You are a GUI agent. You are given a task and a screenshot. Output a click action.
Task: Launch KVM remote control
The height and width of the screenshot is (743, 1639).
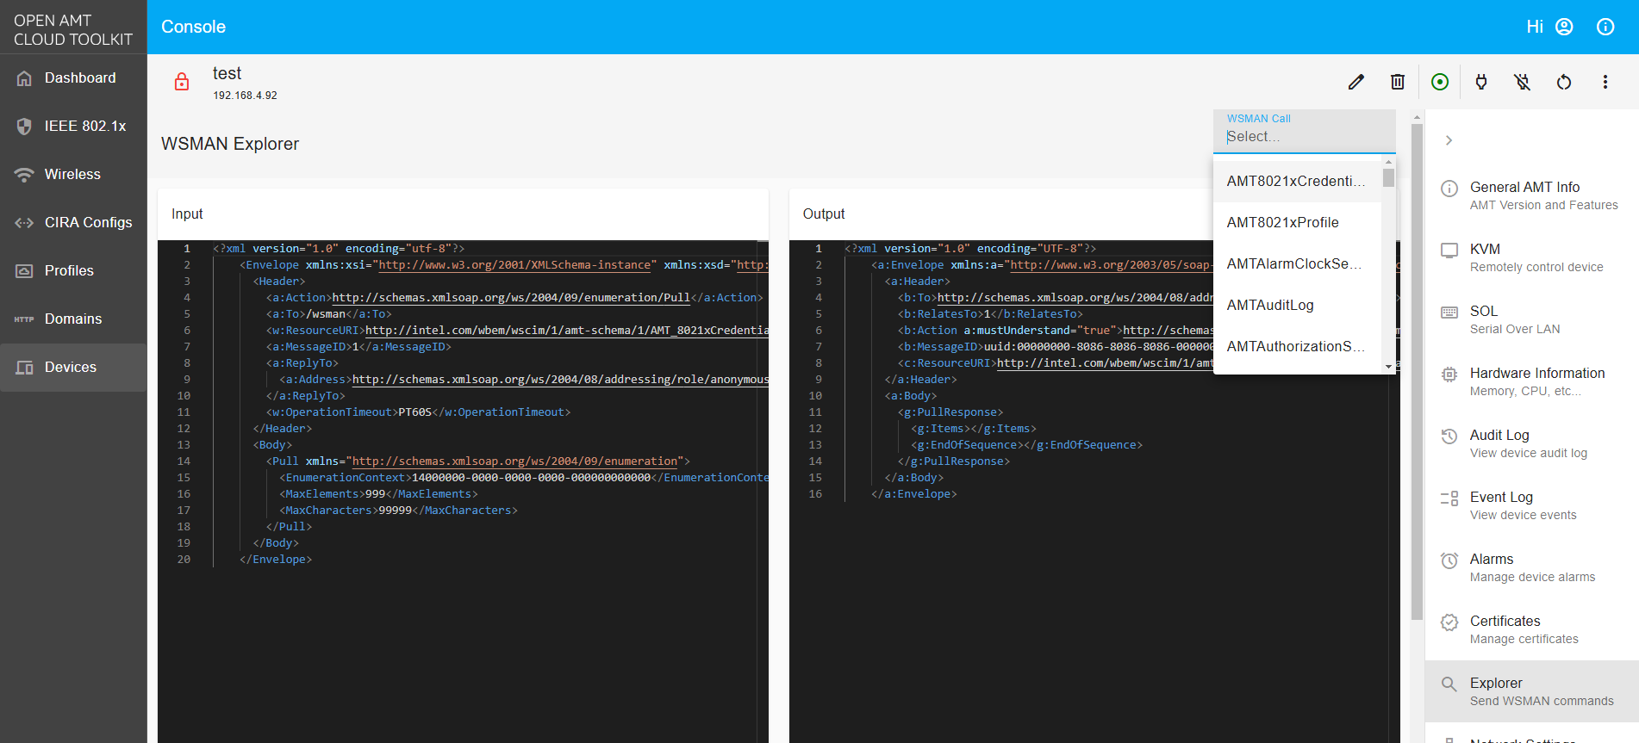click(1532, 257)
